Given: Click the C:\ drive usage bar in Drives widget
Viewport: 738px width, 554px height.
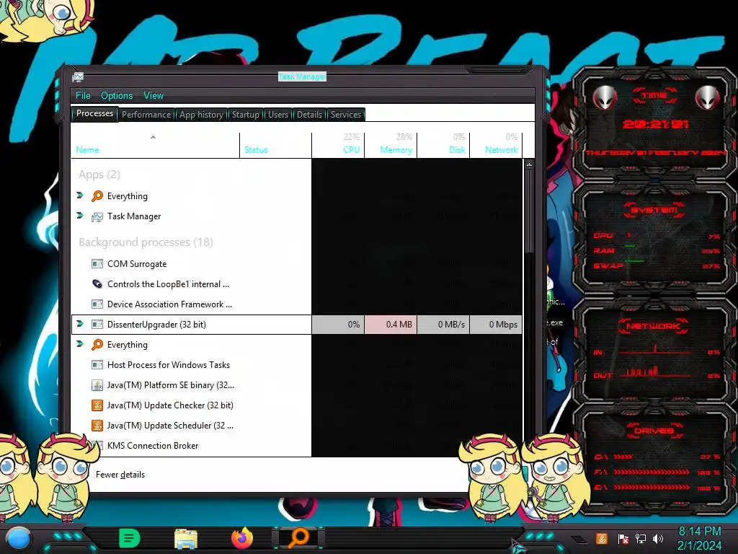Looking at the screenshot, I should (x=623, y=457).
